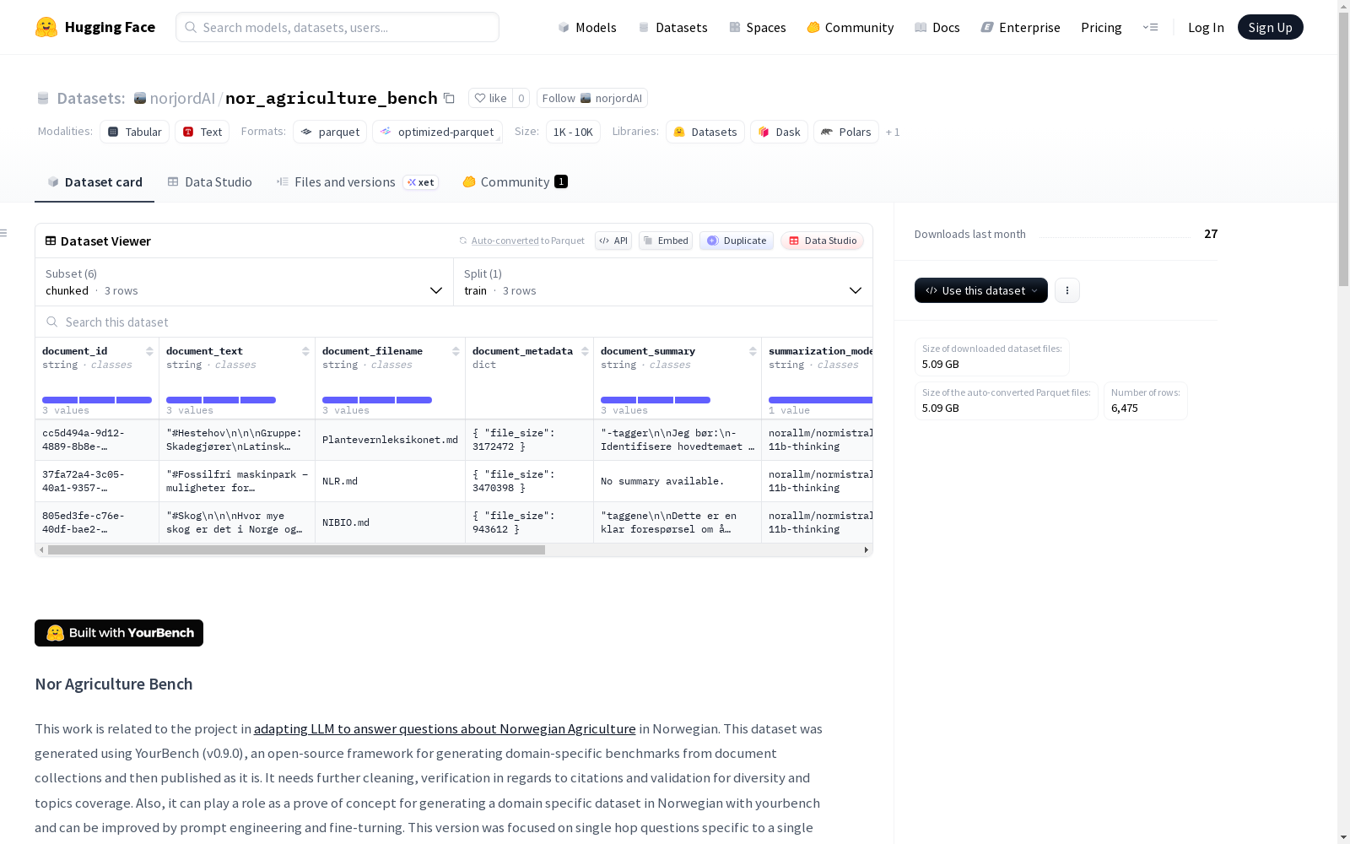Open the three-dot more options button

click(1067, 290)
